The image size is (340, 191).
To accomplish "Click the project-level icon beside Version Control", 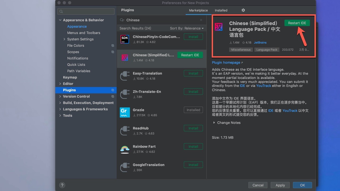I will point(113,97).
